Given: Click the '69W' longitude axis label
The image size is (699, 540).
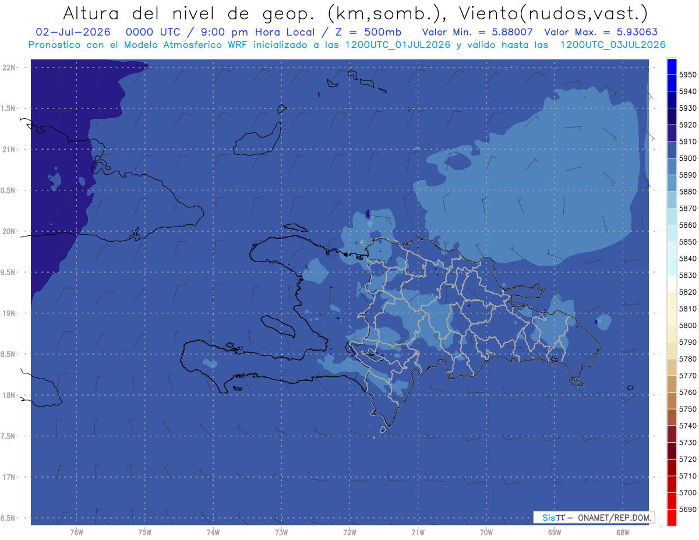Looking at the screenshot, I should coord(555,532).
